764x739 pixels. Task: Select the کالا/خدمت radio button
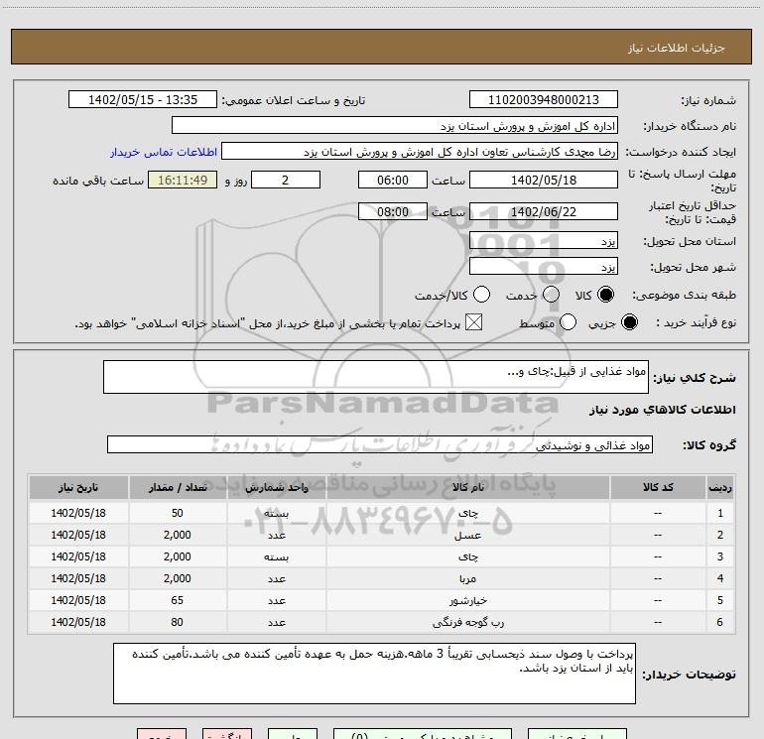(481, 295)
